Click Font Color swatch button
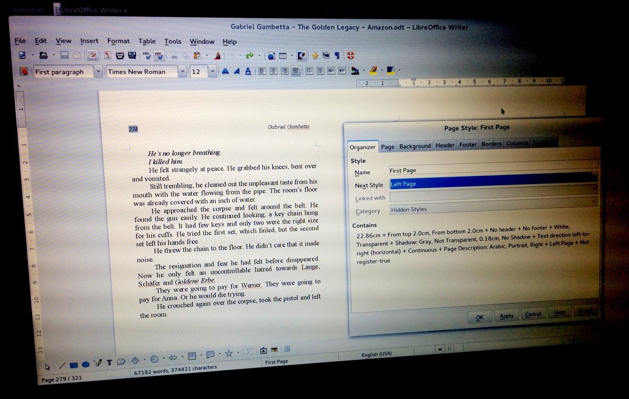This screenshot has height=399, width=629. tap(355, 71)
